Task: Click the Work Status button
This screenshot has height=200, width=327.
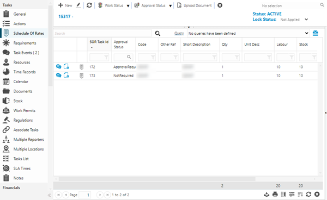Action: pyautogui.click(x=111, y=5)
